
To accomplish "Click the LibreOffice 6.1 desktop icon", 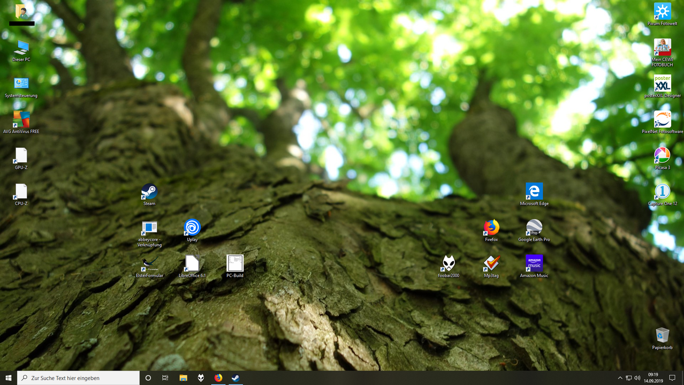I will tap(192, 263).
